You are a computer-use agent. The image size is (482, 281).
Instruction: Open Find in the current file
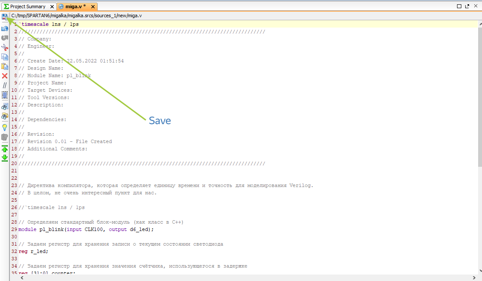click(5, 106)
